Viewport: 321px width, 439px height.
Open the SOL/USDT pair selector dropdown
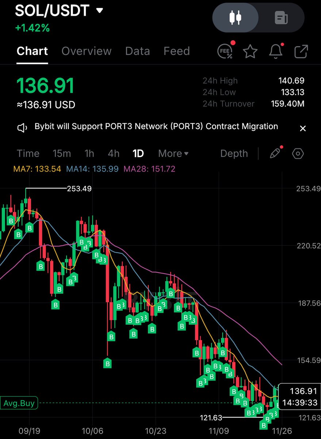pos(59,10)
